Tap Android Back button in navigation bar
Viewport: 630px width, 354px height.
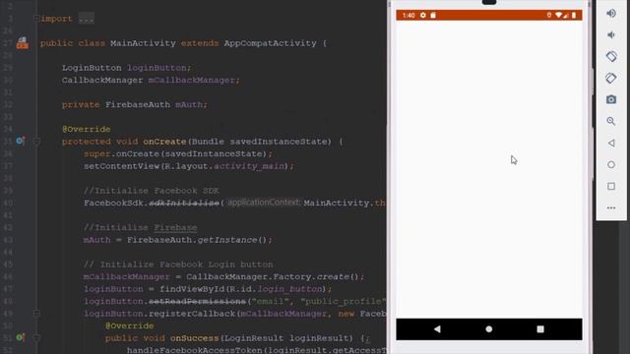[x=437, y=329]
